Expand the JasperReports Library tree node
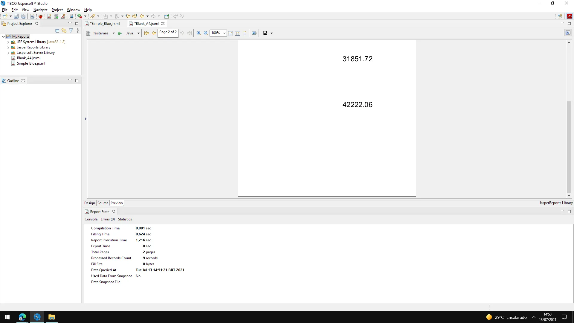The width and height of the screenshot is (574, 323). [8, 47]
